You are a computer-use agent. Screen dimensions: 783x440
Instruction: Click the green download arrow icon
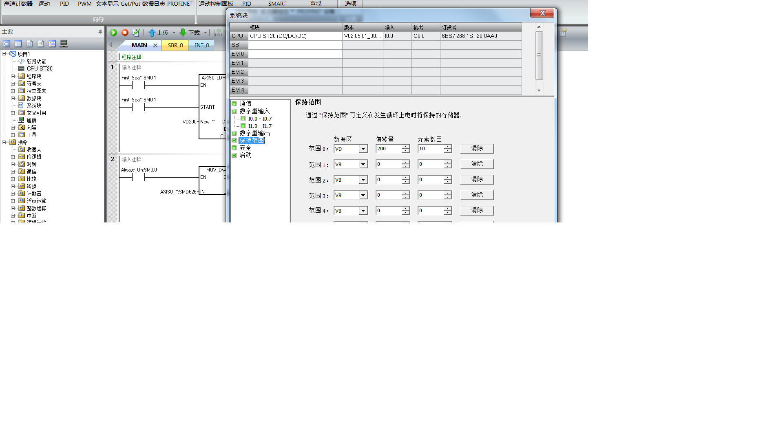[x=183, y=33]
